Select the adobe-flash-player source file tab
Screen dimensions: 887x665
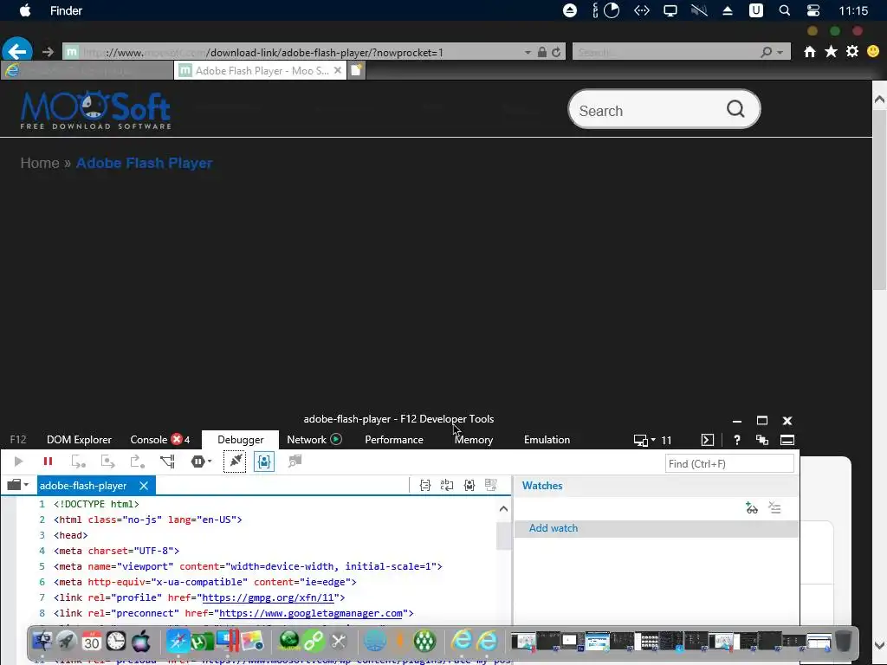click(83, 486)
